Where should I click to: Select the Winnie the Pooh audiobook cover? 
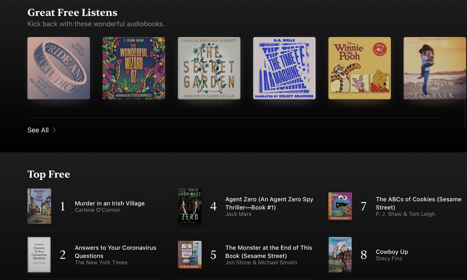point(360,68)
